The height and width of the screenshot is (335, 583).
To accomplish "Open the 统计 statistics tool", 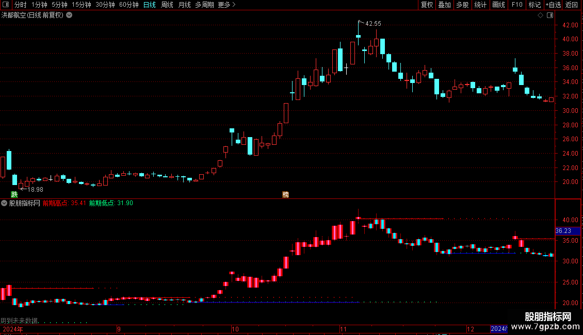I will (480, 5).
